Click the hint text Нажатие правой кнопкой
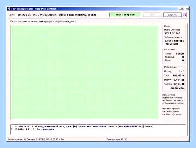Screen dimensions: 196x148 click(172, 111)
